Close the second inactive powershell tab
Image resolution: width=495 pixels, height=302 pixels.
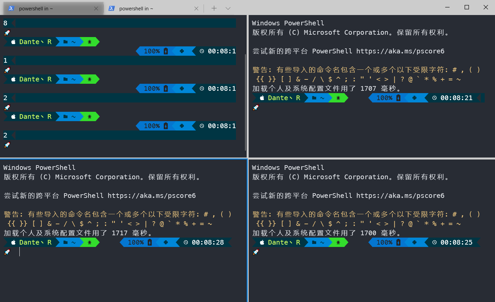coord(196,8)
